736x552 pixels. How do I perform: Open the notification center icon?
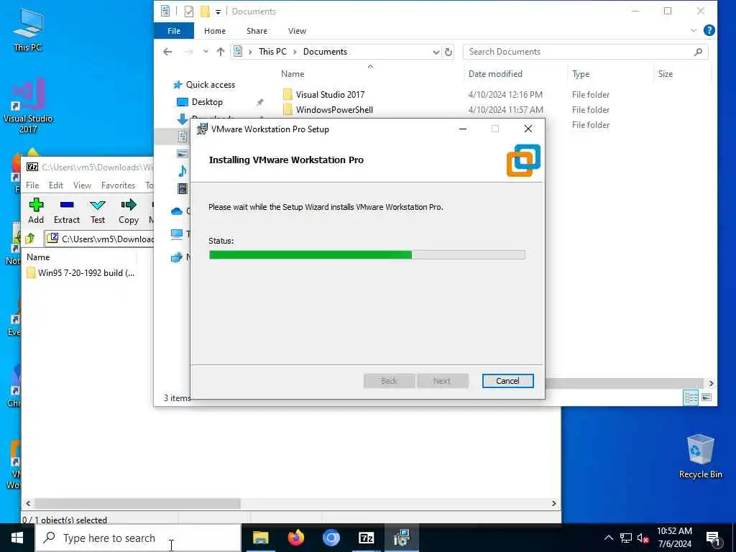tap(714, 538)
